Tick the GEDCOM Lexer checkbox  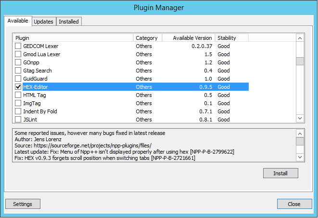[x=18, y=46]
